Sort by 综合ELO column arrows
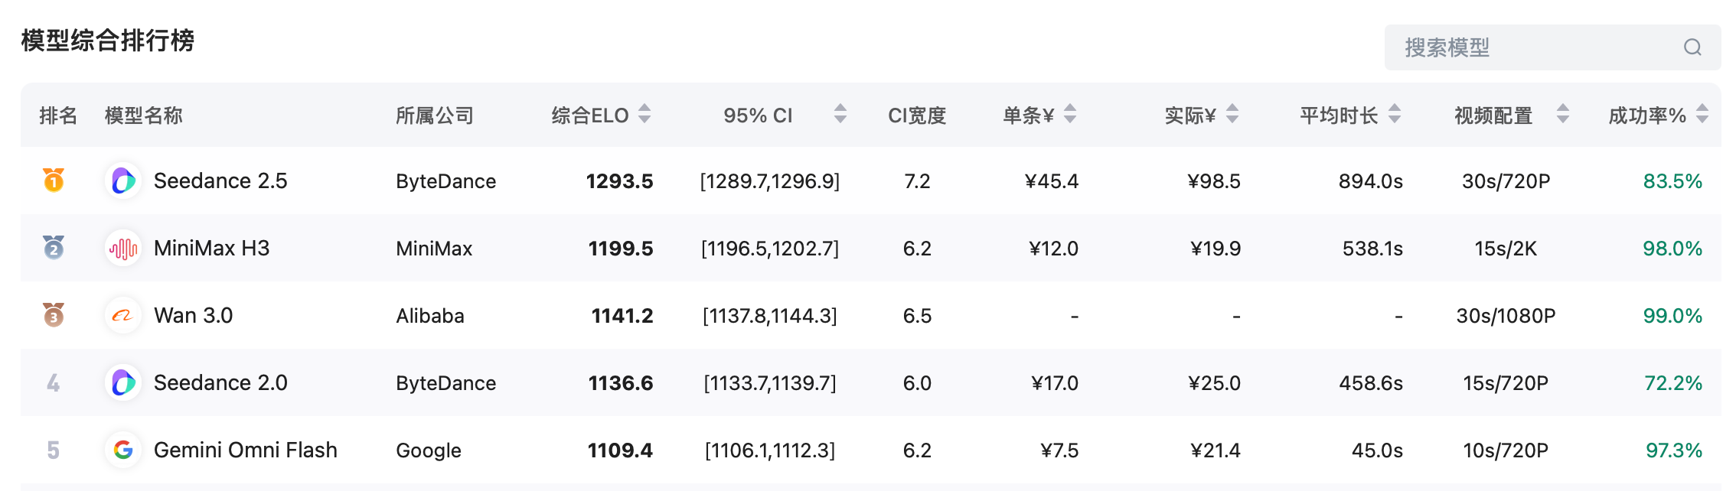This screenshot has width=1736, height=491. (x=644, y=114)
